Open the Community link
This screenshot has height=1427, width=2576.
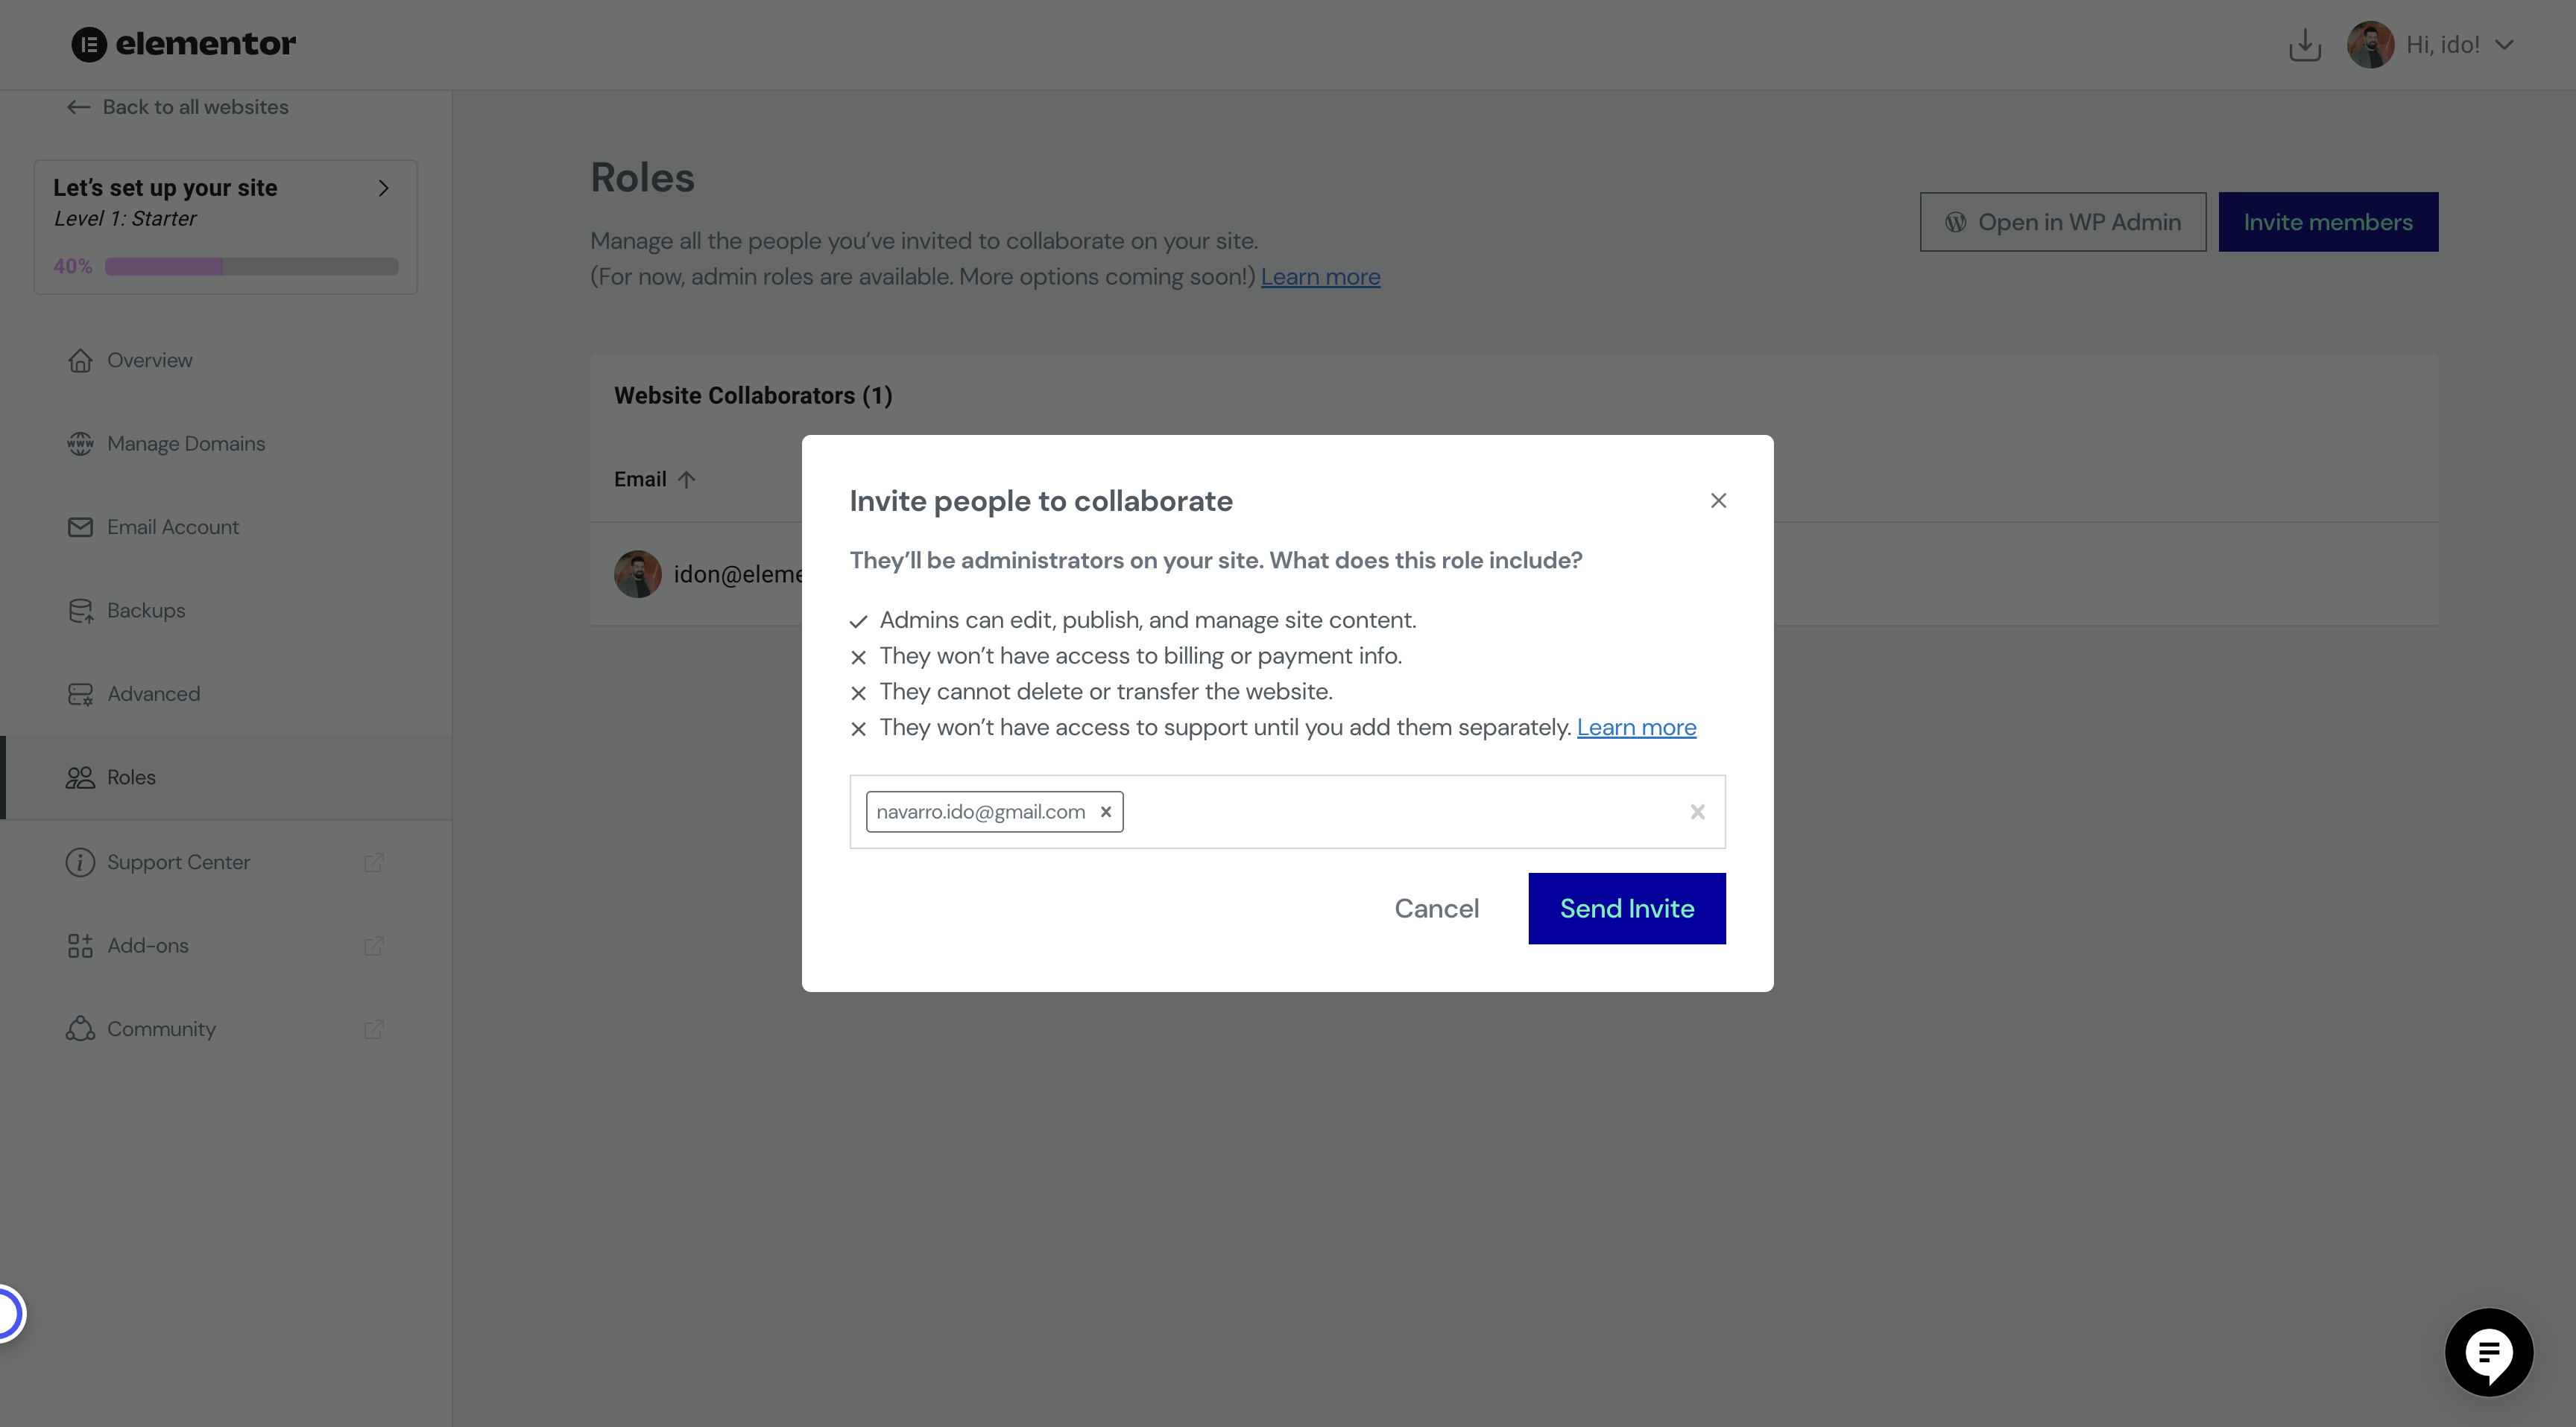click(161, 1029)
